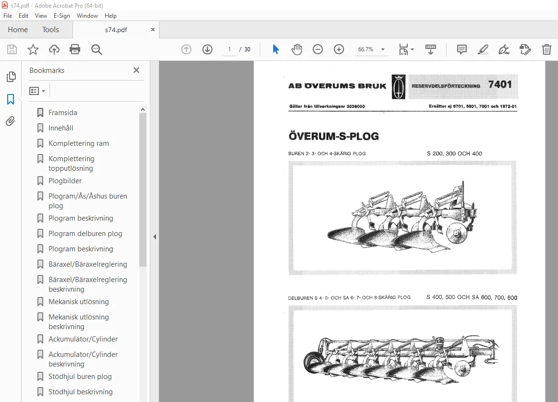This screenshot has width=558, height=402.
Task: Add the document to starred files
Action: coord(33,49)
